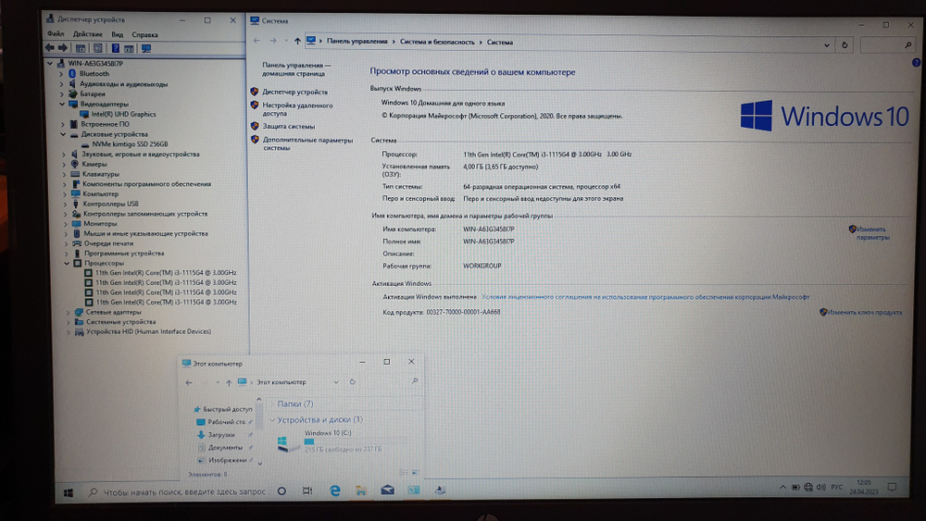Switch Этот компьютер to large icons view
Screen dimensions: 926x521
[415, 473]
